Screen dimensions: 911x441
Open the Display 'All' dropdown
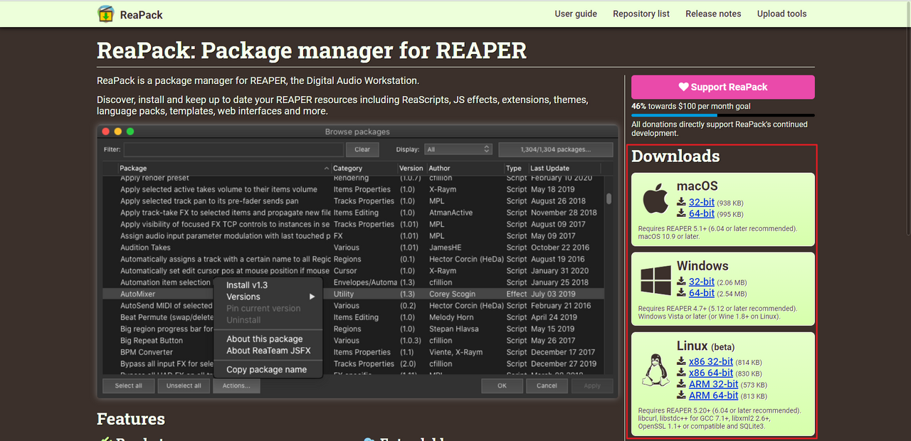(458, 149)
